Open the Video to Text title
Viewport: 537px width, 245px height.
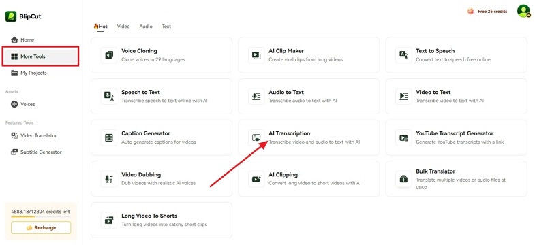point(433,93)
